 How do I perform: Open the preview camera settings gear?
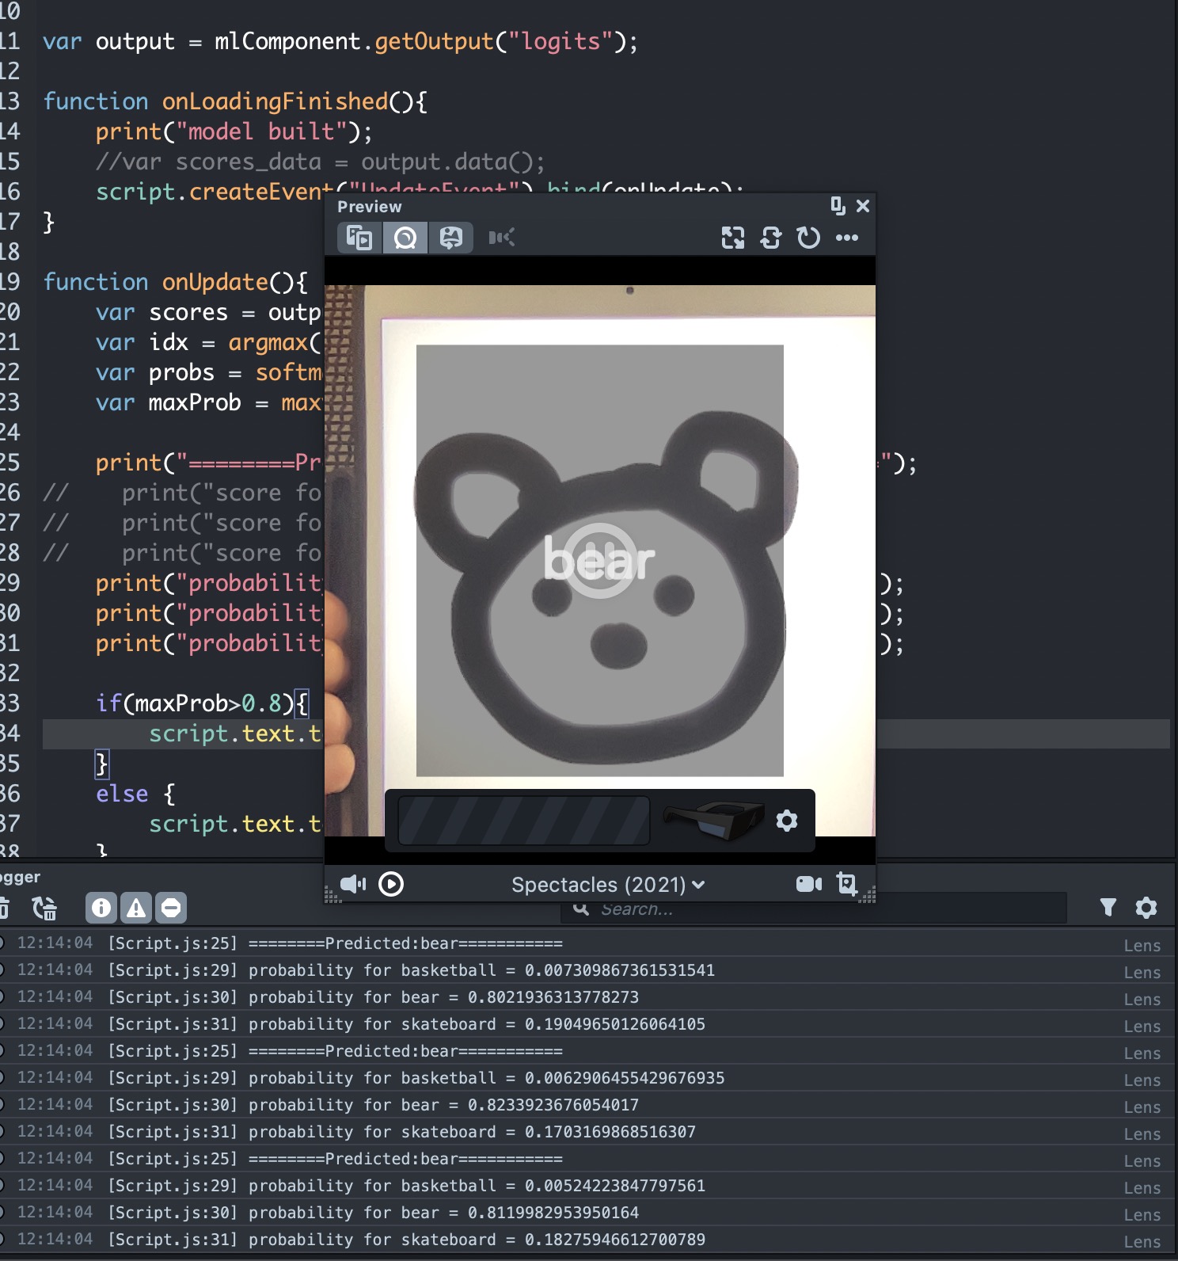(787, 821)
